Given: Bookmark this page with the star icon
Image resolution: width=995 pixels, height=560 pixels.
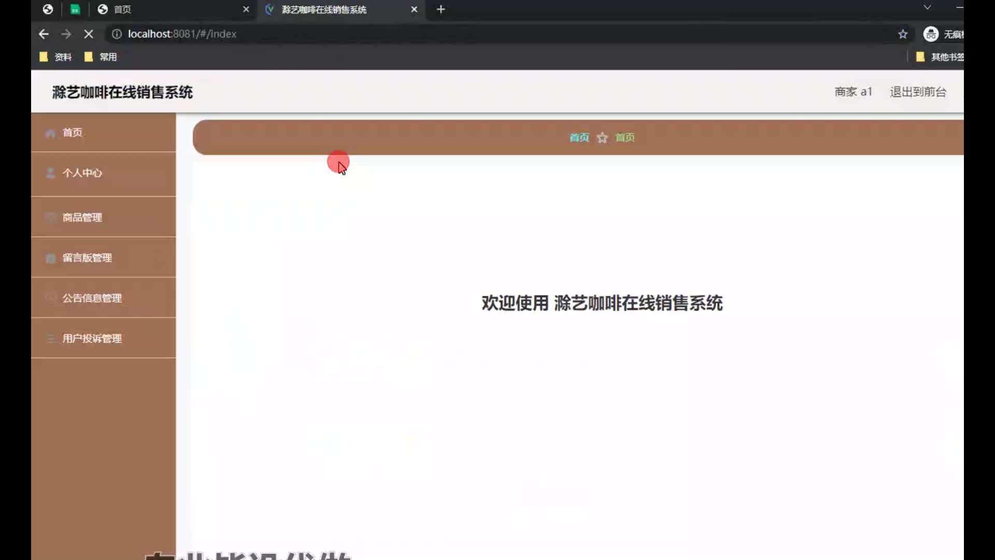Looking at the screenshot, I should coord(903,34).
